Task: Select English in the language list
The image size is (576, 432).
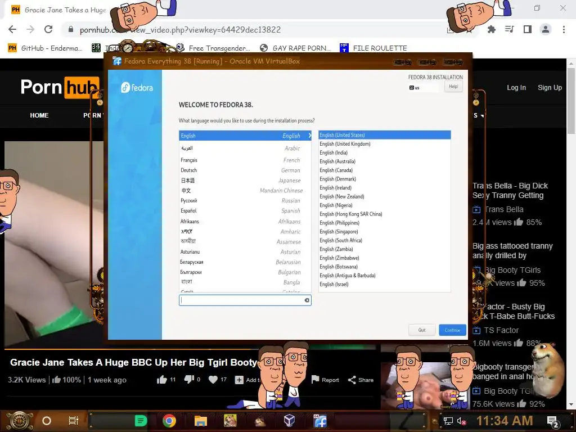Action: (x=245, y=136)
